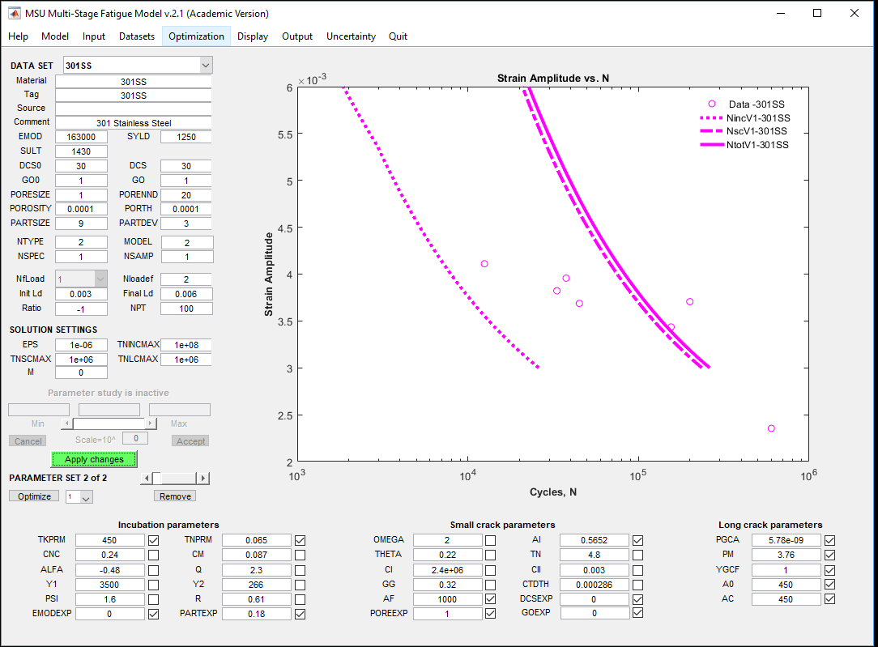Expand the NfLoad dropdown

(x=100, y=279)
